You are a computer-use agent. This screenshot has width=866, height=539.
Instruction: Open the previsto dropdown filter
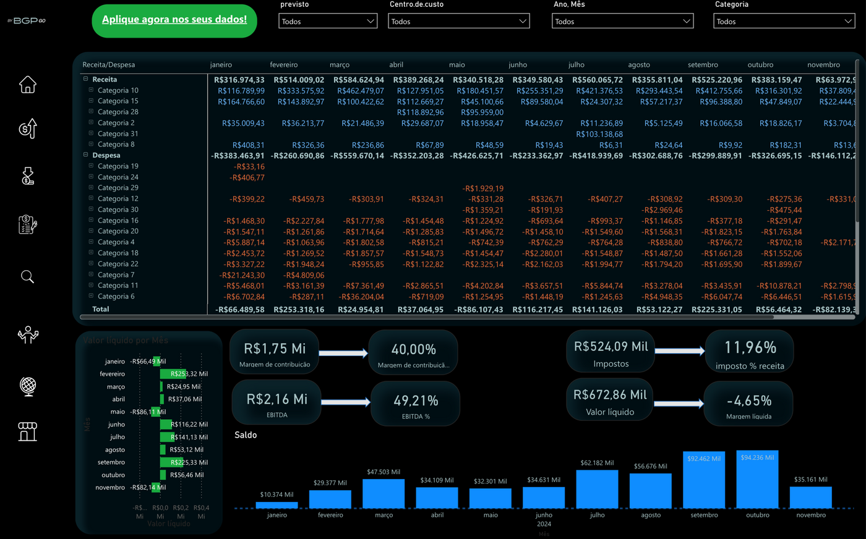tap(328, 21)
